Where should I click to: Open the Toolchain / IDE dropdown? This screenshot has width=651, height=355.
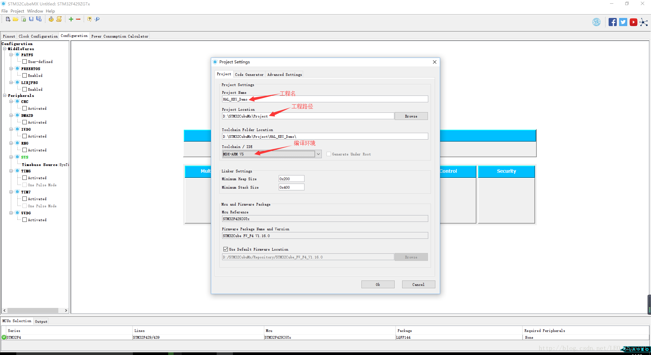(272, 154)
